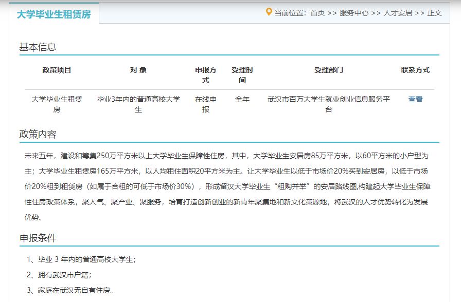461x302 pixels.
Task: Click the 当前位置 label
Action: (x=290, y=13)
